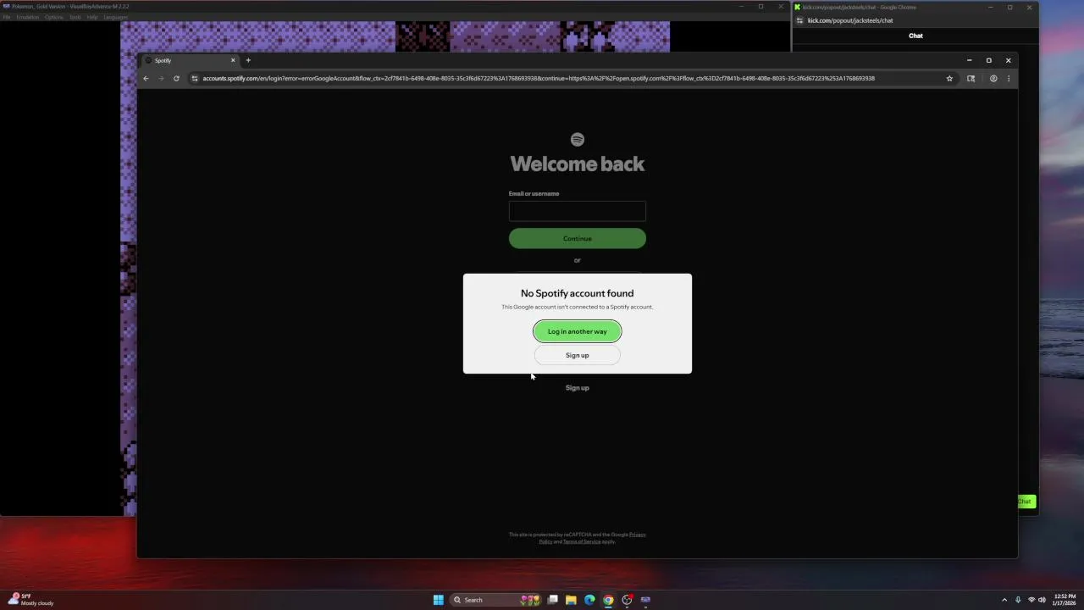Open Emulation menu in VisualBoyAdvance
Screen dimensions: 1084x610
pos(28,17)
